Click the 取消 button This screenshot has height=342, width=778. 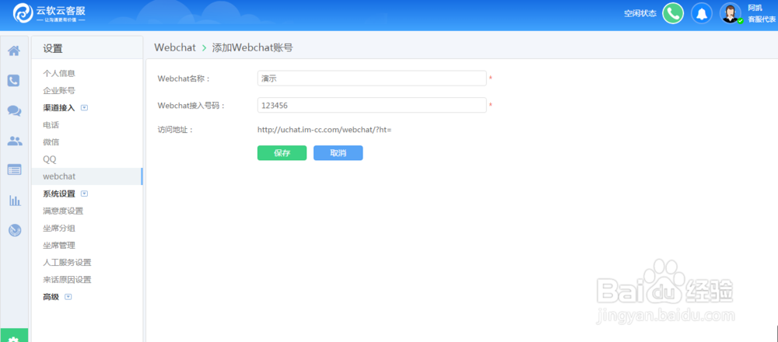point(338,153)
